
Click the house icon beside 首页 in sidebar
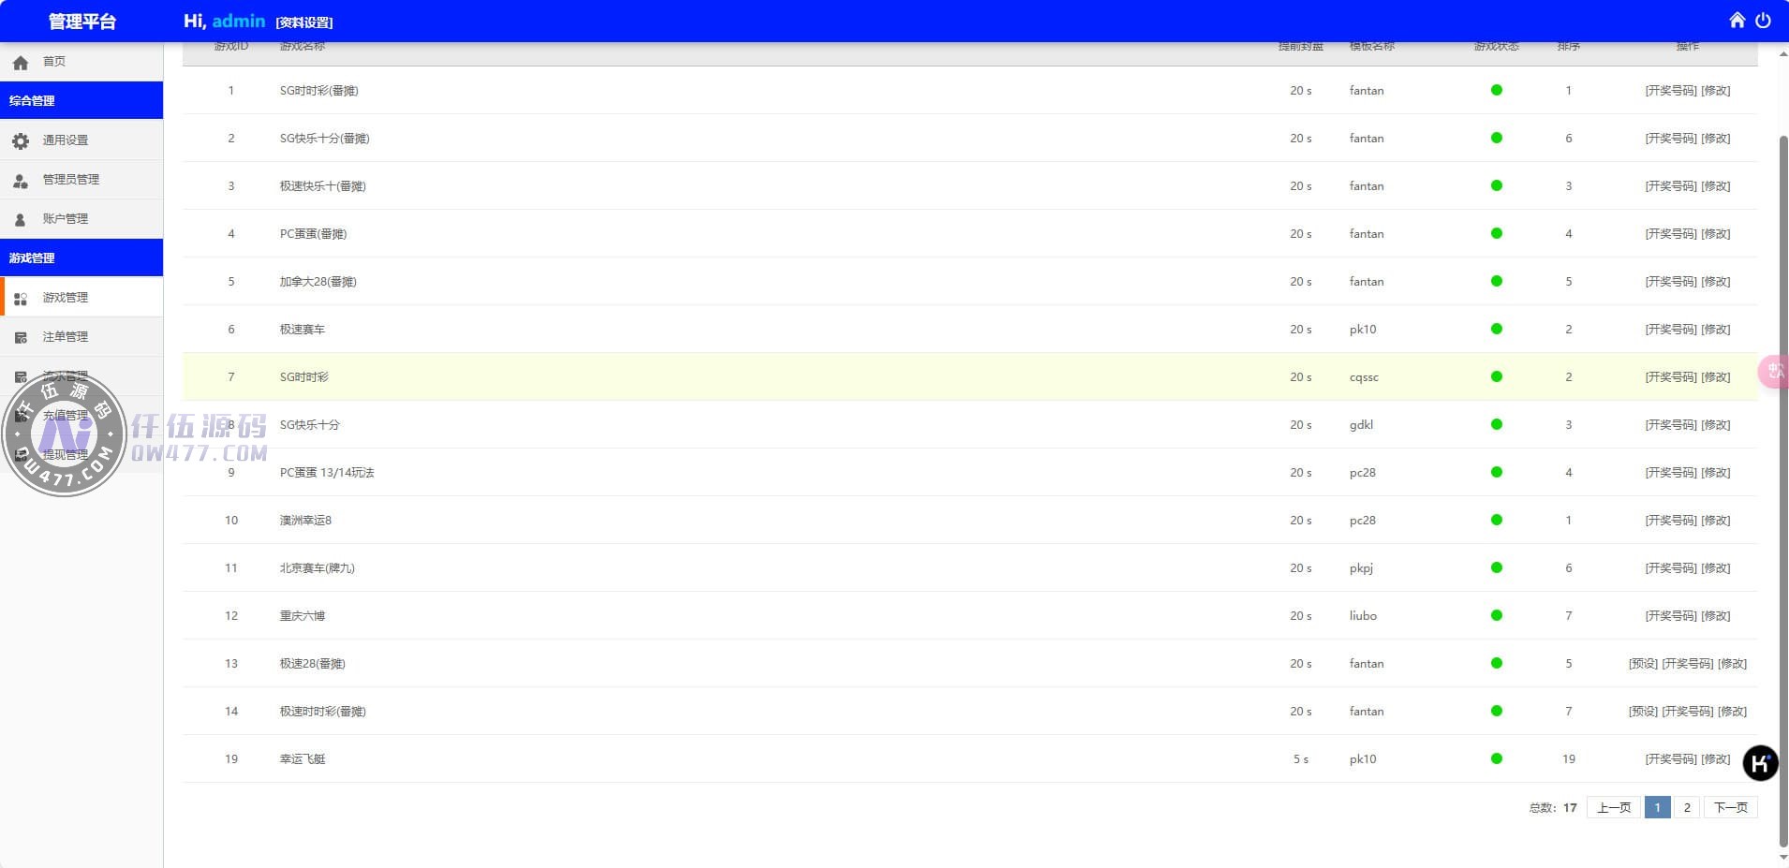(21, 63)
